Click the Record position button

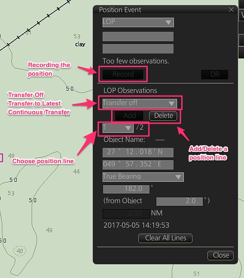point(123,74)
